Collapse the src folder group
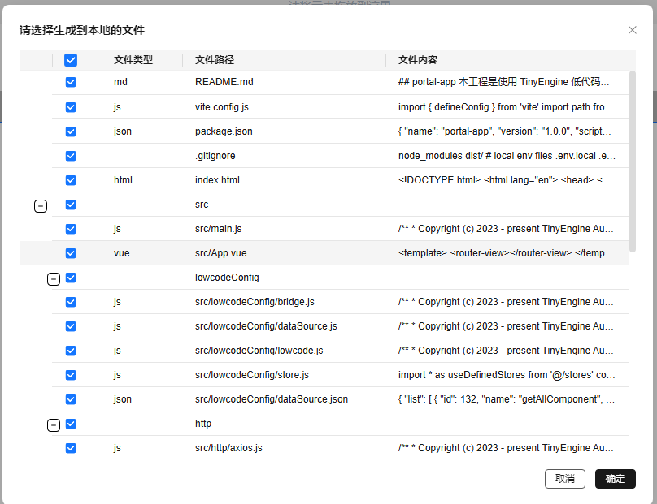Screen dimensions: 657x504 [x=41, y=205]
